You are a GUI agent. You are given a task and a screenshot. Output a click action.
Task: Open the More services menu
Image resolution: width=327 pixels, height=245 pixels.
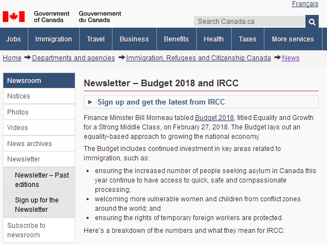(x=293, y=39)
